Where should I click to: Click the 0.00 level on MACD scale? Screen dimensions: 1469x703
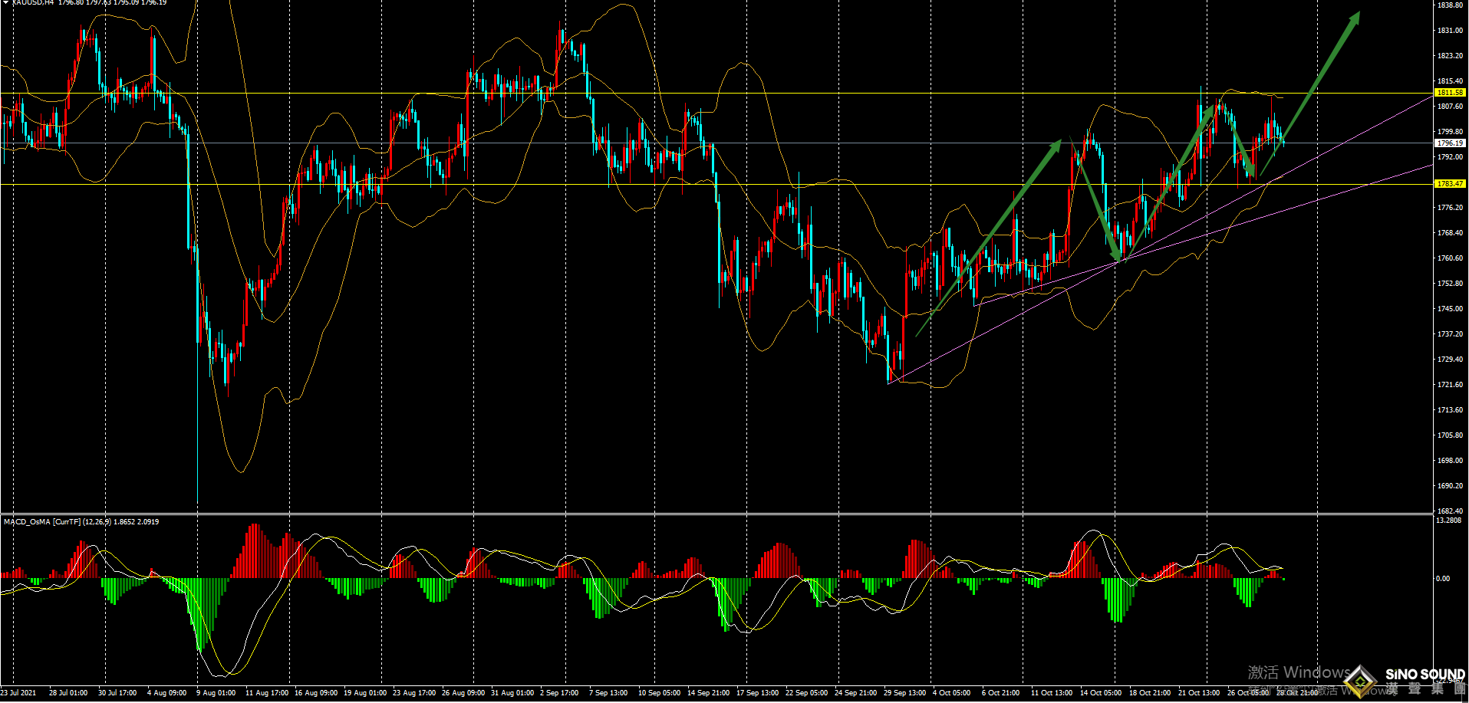click(x=1443, y=579)
